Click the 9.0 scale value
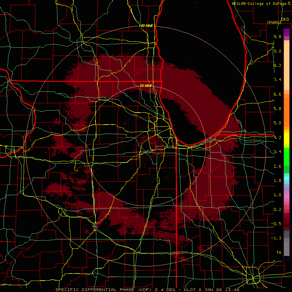This screenshot has height=292, width=292. pos(277,51)
